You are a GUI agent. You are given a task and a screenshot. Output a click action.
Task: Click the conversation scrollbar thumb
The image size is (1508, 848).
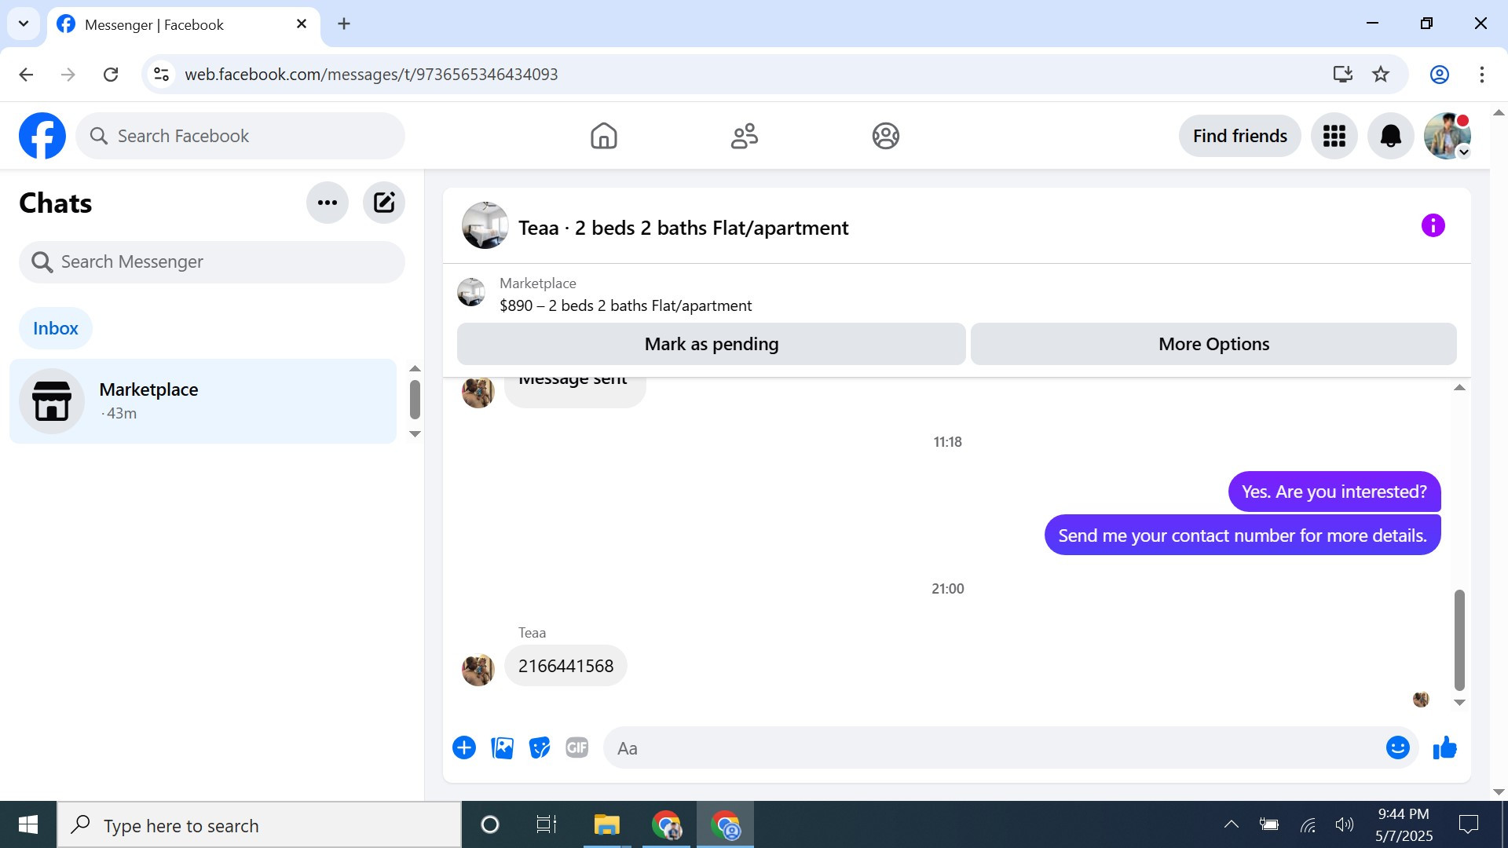click(1459, 640)
